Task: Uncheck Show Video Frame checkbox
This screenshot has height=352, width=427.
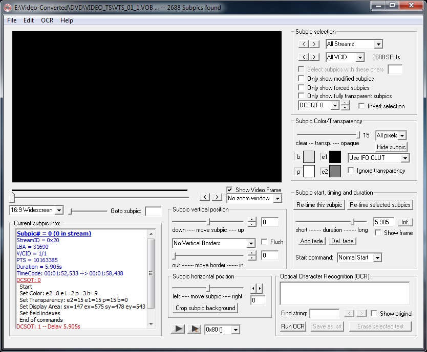Action: (230, 190)
